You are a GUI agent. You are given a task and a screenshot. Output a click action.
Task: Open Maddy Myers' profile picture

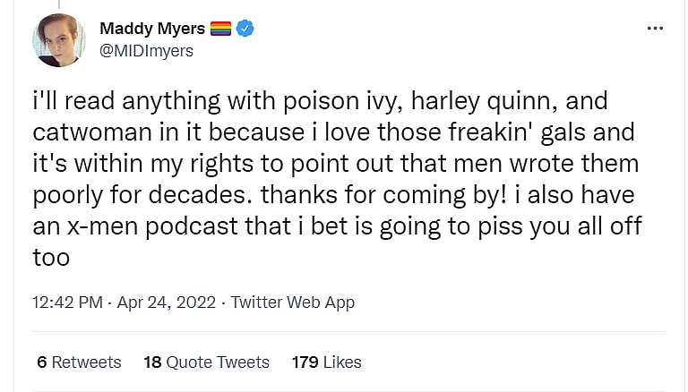(x=59, y=41)
